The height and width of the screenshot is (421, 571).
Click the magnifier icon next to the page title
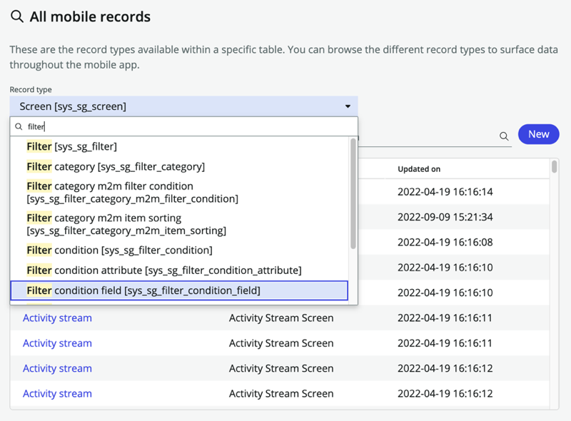(16, 16)
